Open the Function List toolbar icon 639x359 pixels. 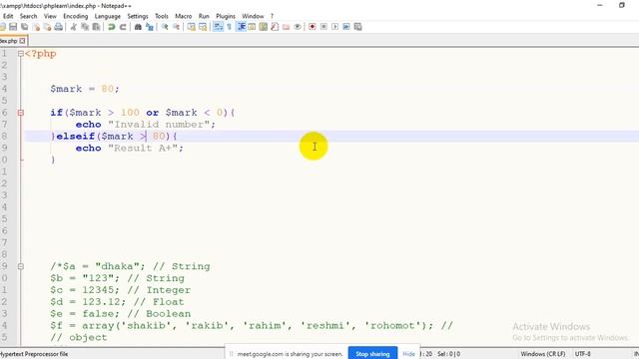275,27
